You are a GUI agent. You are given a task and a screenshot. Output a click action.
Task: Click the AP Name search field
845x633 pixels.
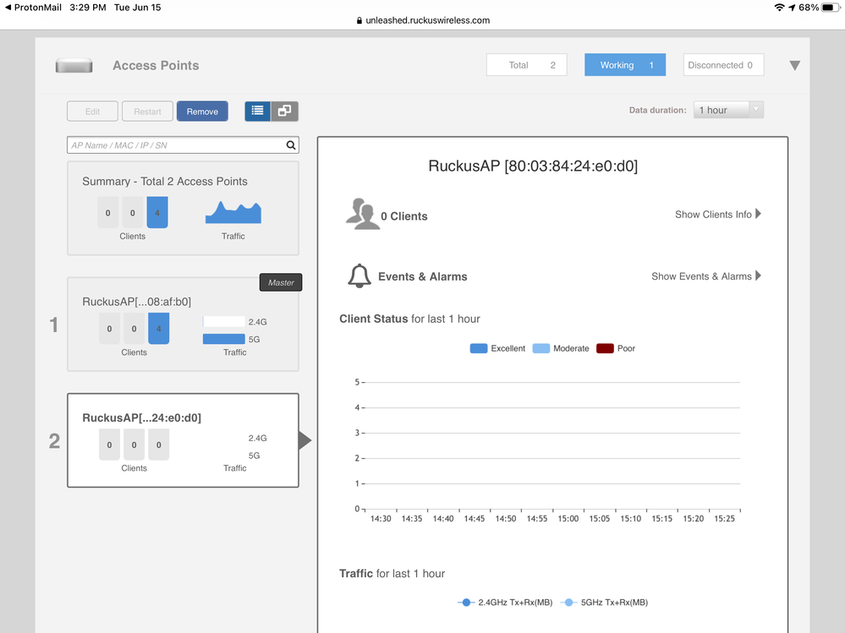pos(175,145)
